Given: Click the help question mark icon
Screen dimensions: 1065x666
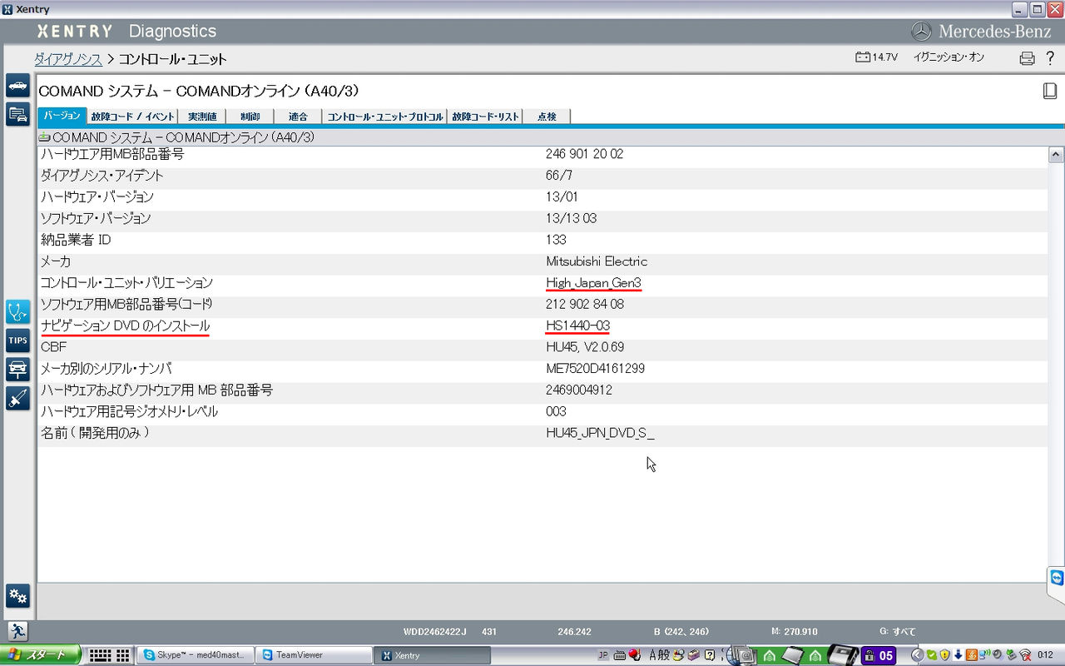Looking at the screenshot, I should [x=1050, y=57].
